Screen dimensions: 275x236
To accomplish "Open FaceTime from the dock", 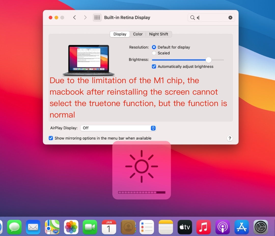I will click(90, 227).
